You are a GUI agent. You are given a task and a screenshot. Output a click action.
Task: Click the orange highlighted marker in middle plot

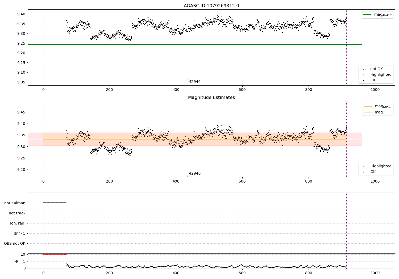pyautogui.click(x=188, y=176)
